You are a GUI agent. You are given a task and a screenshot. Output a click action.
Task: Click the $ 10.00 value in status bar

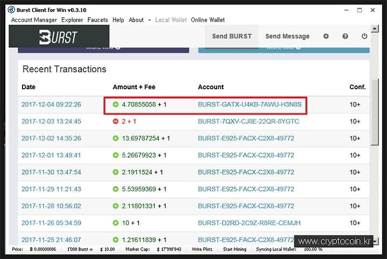pyautogui.click(x=107, y=249)
